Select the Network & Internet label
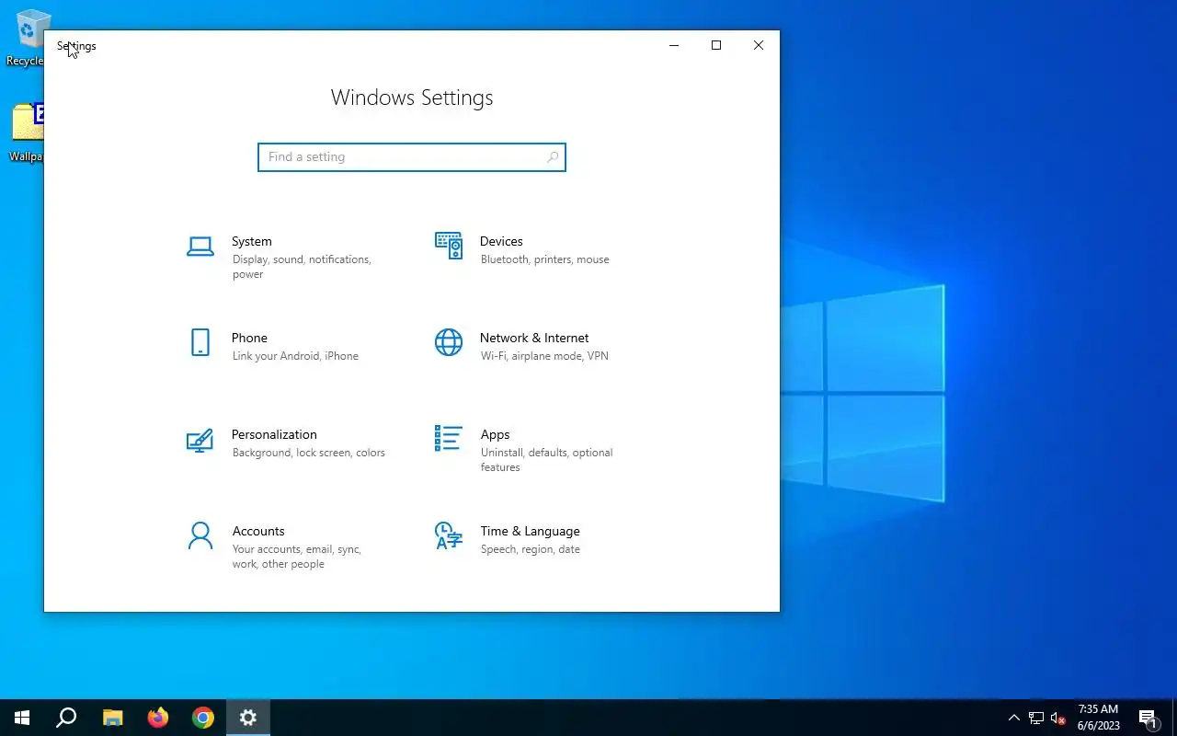 tap(534, 338)
